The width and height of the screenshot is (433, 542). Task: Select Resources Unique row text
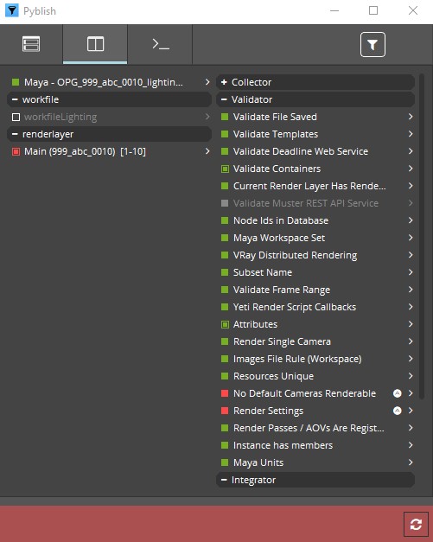point(273,376)
